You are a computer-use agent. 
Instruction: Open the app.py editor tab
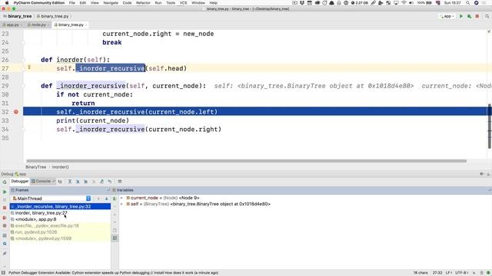pyautogui.click(x=12, y=25)
